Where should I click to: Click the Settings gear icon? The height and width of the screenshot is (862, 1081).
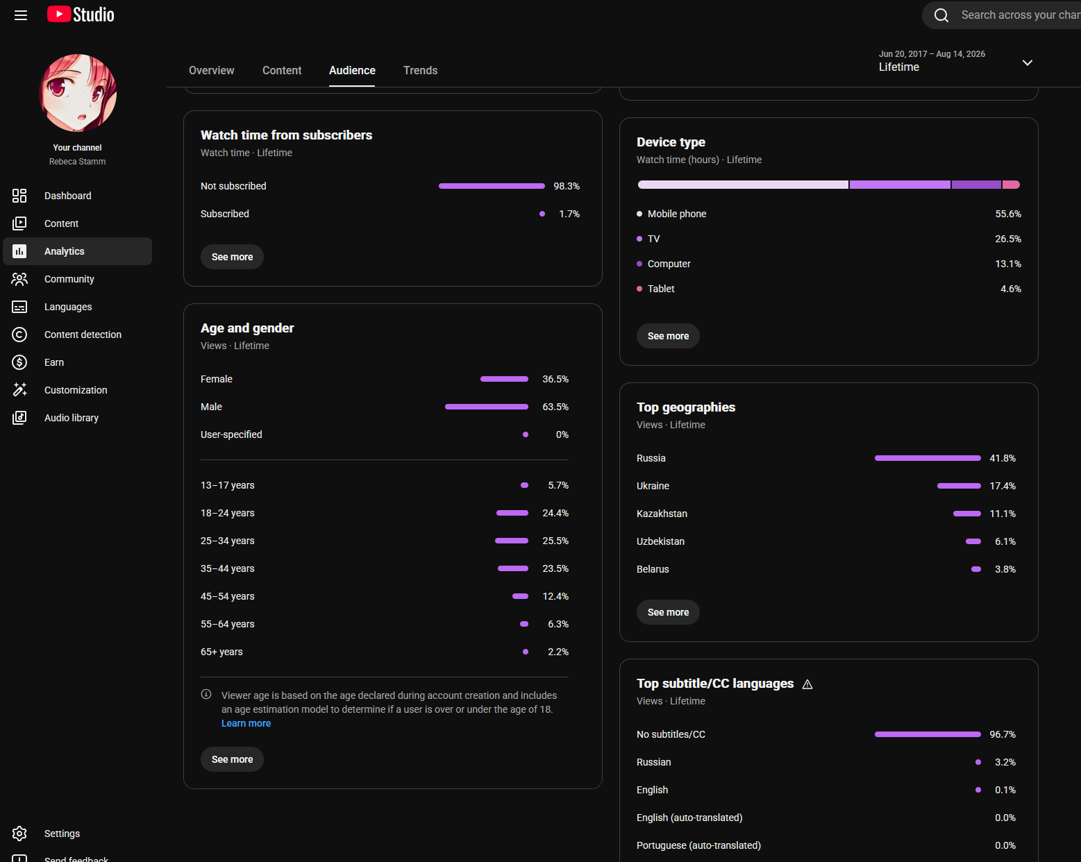pyautogui.click(x=19, y=834)
